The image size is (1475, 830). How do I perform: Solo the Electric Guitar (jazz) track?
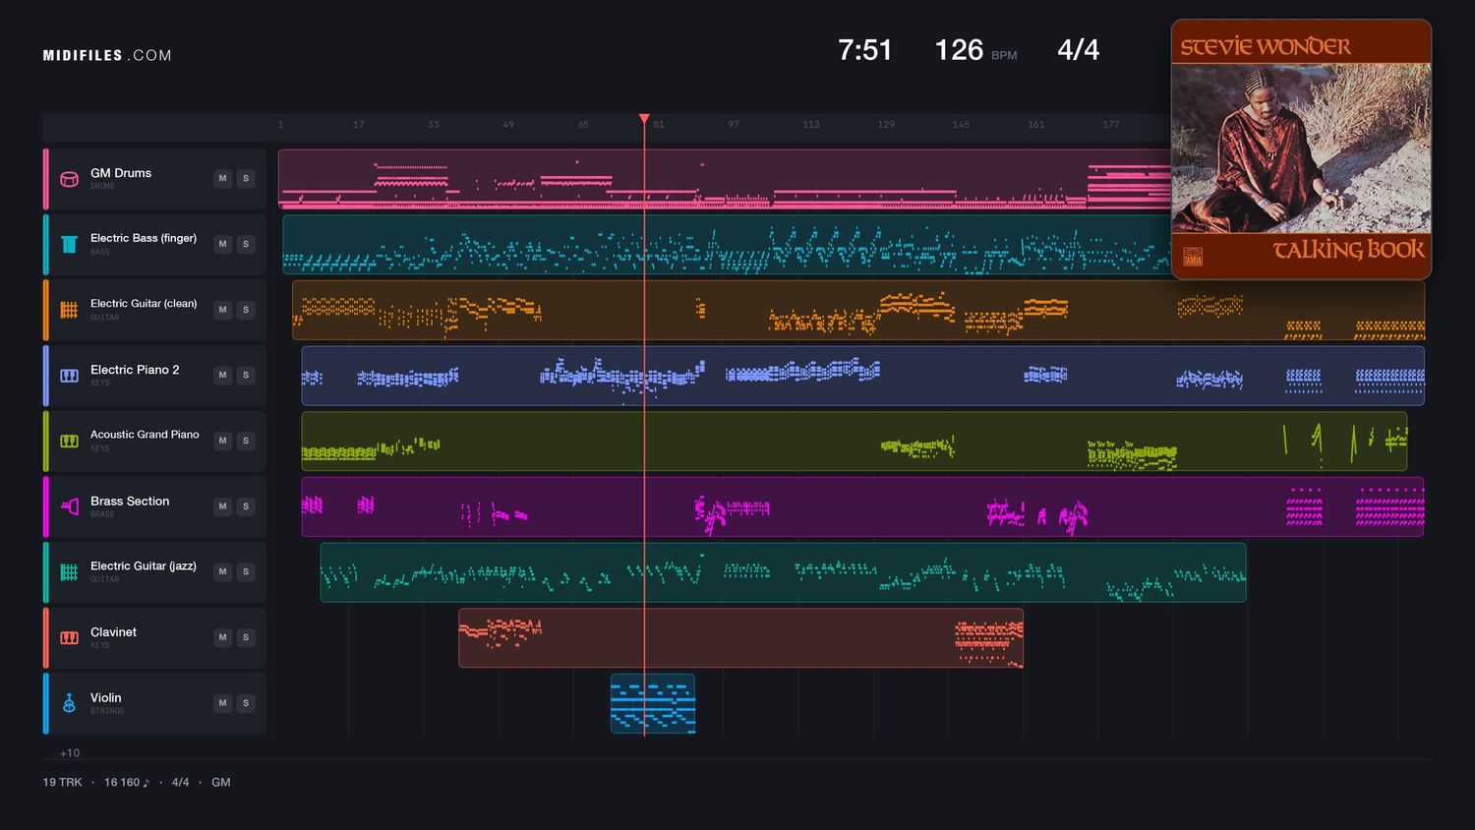coord(246,572)
